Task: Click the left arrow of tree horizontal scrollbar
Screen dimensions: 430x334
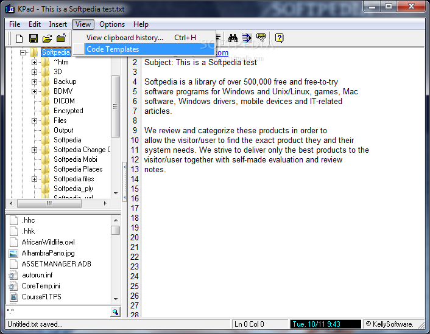Action: (11, 203)
